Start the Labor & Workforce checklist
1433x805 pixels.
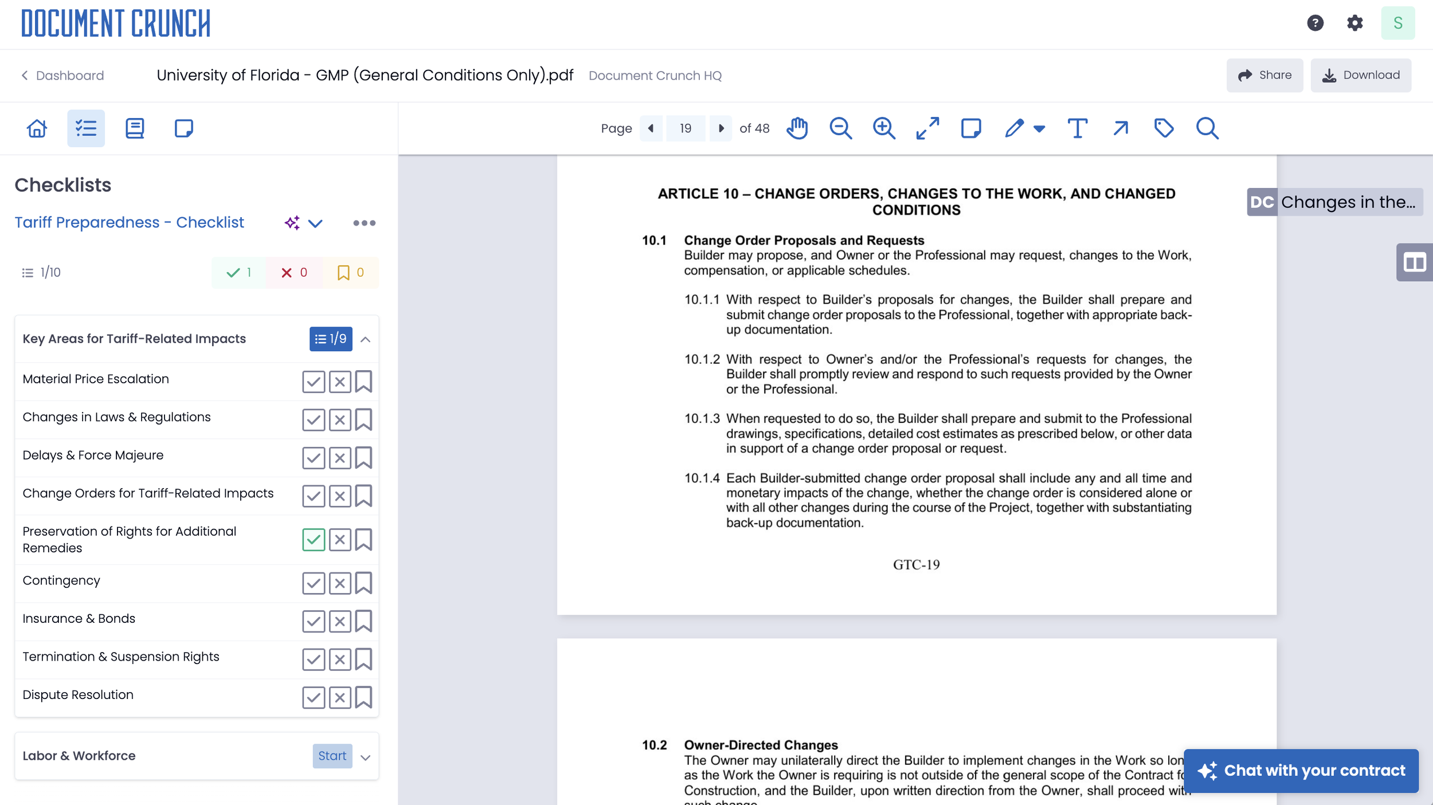point(332,756)
